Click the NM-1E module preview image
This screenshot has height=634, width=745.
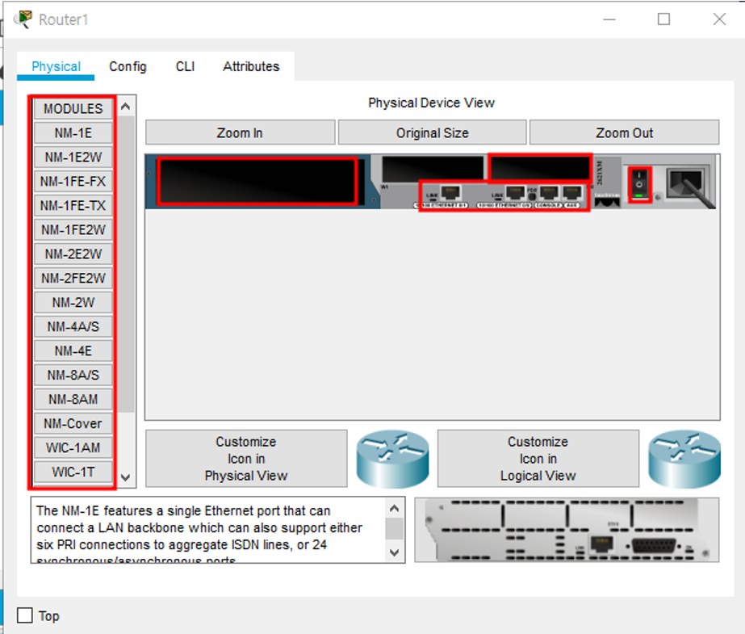566,530
